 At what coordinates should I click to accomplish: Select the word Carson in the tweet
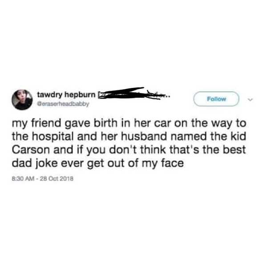point(31,150)
